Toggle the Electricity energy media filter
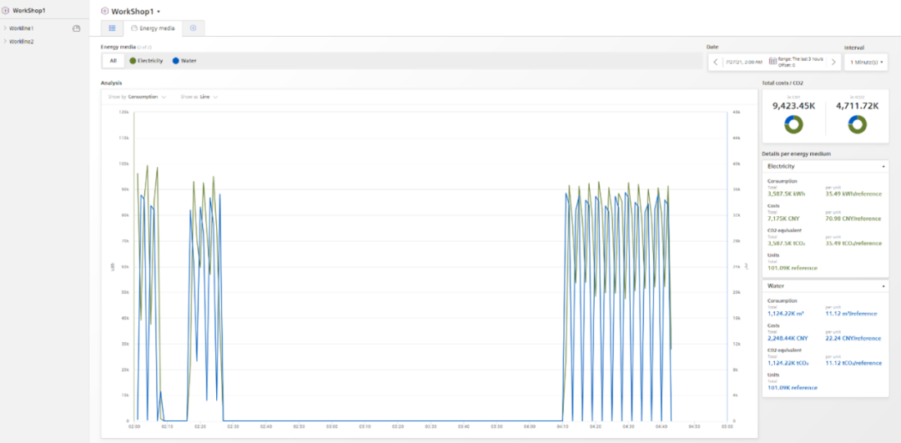Screen dimensions: 901x443 pyautogui.click(x=146, y=61)
